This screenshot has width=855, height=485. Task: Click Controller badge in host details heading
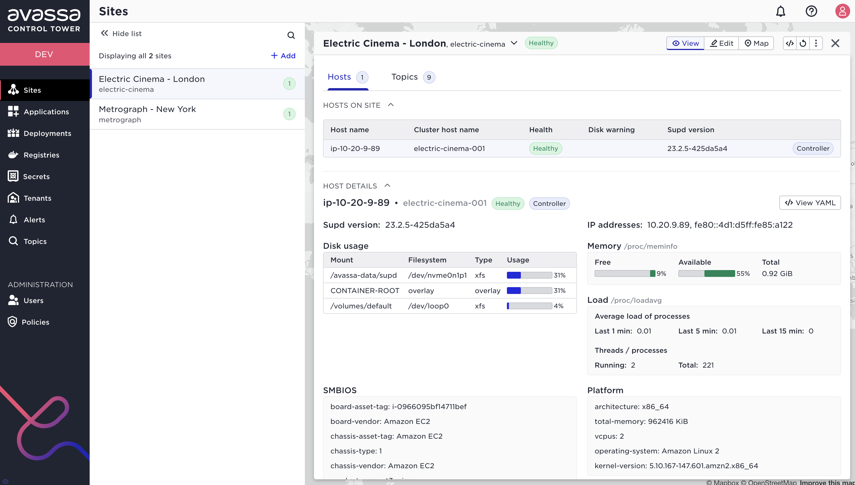549,204
